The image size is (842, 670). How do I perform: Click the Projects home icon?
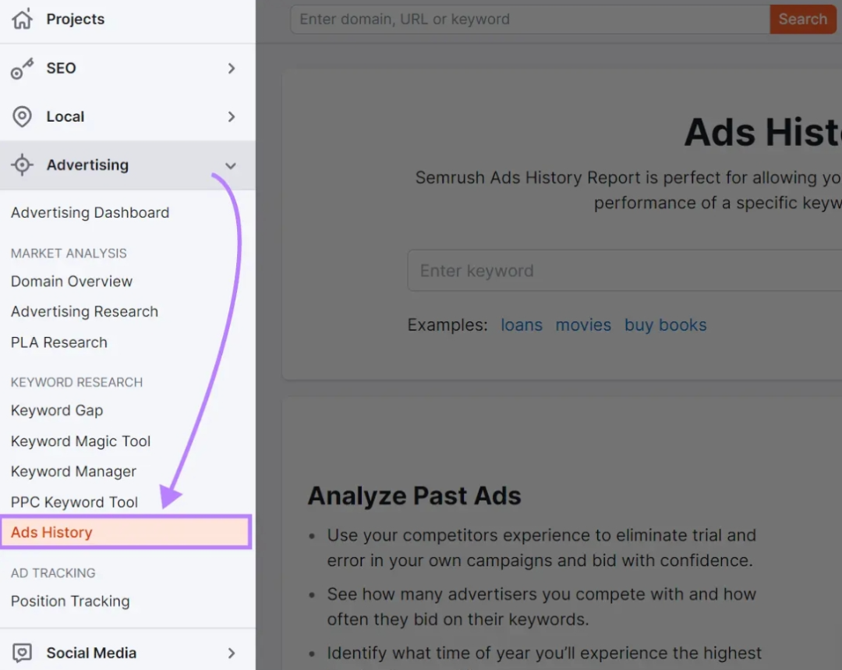point(22,19)
